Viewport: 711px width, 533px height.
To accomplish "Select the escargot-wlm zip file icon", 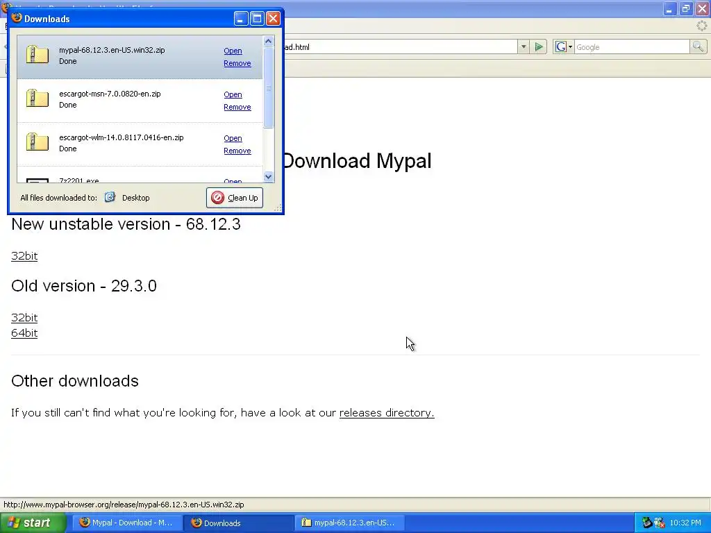I will click(x=37, y=142).
